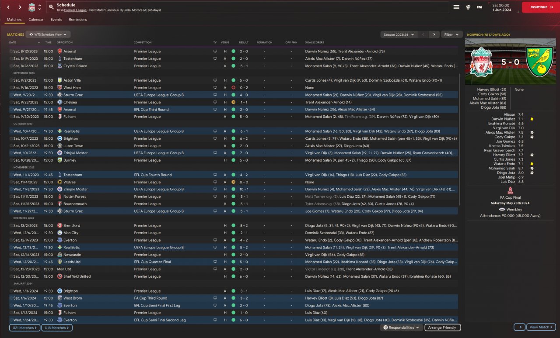560x338 pixels.
Task: Click the Arsenal badge in the 8/12/2023 row
Action: [x=59, y=52]
